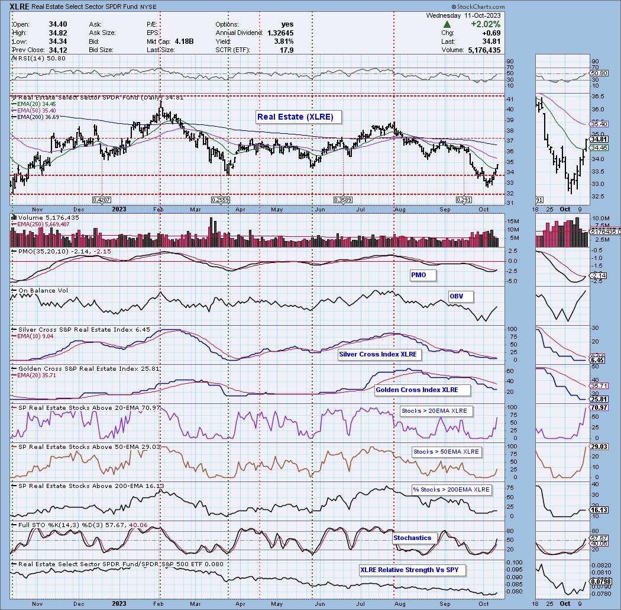Click the EMA(200) 36.69 legend entry
Viewport: 621px width, 610px height.
37,117
